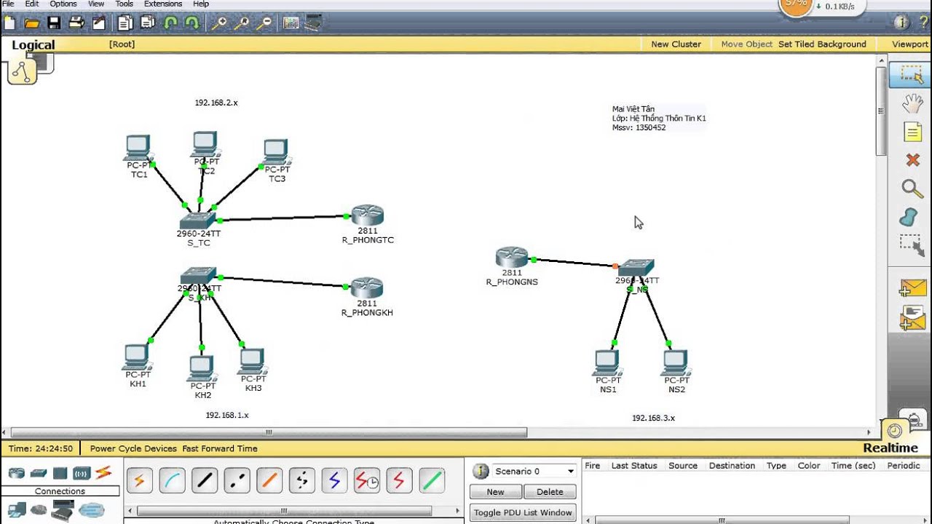Select WAN Emulation cloud category

(91, 510)
